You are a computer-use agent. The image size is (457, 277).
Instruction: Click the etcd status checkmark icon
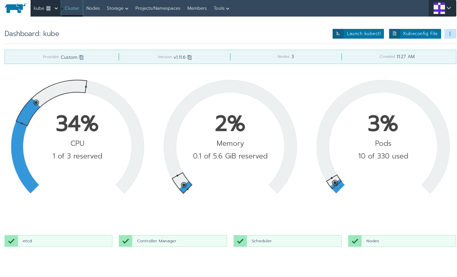(x=11, y=241)
